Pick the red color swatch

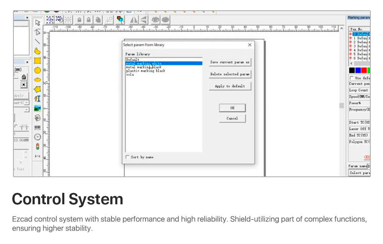364,70
